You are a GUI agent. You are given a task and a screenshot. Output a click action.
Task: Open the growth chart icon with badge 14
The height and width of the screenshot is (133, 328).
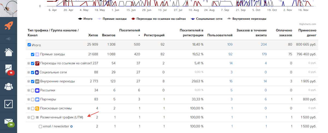[8, 69]
